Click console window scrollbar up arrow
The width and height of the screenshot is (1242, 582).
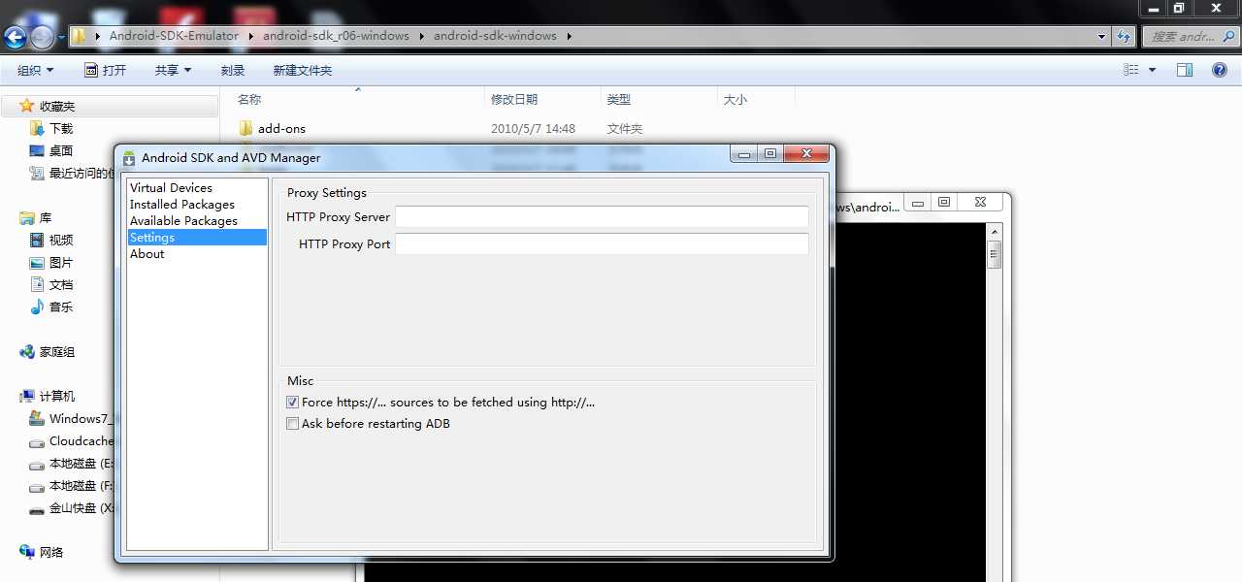click(x=994, y=232)
